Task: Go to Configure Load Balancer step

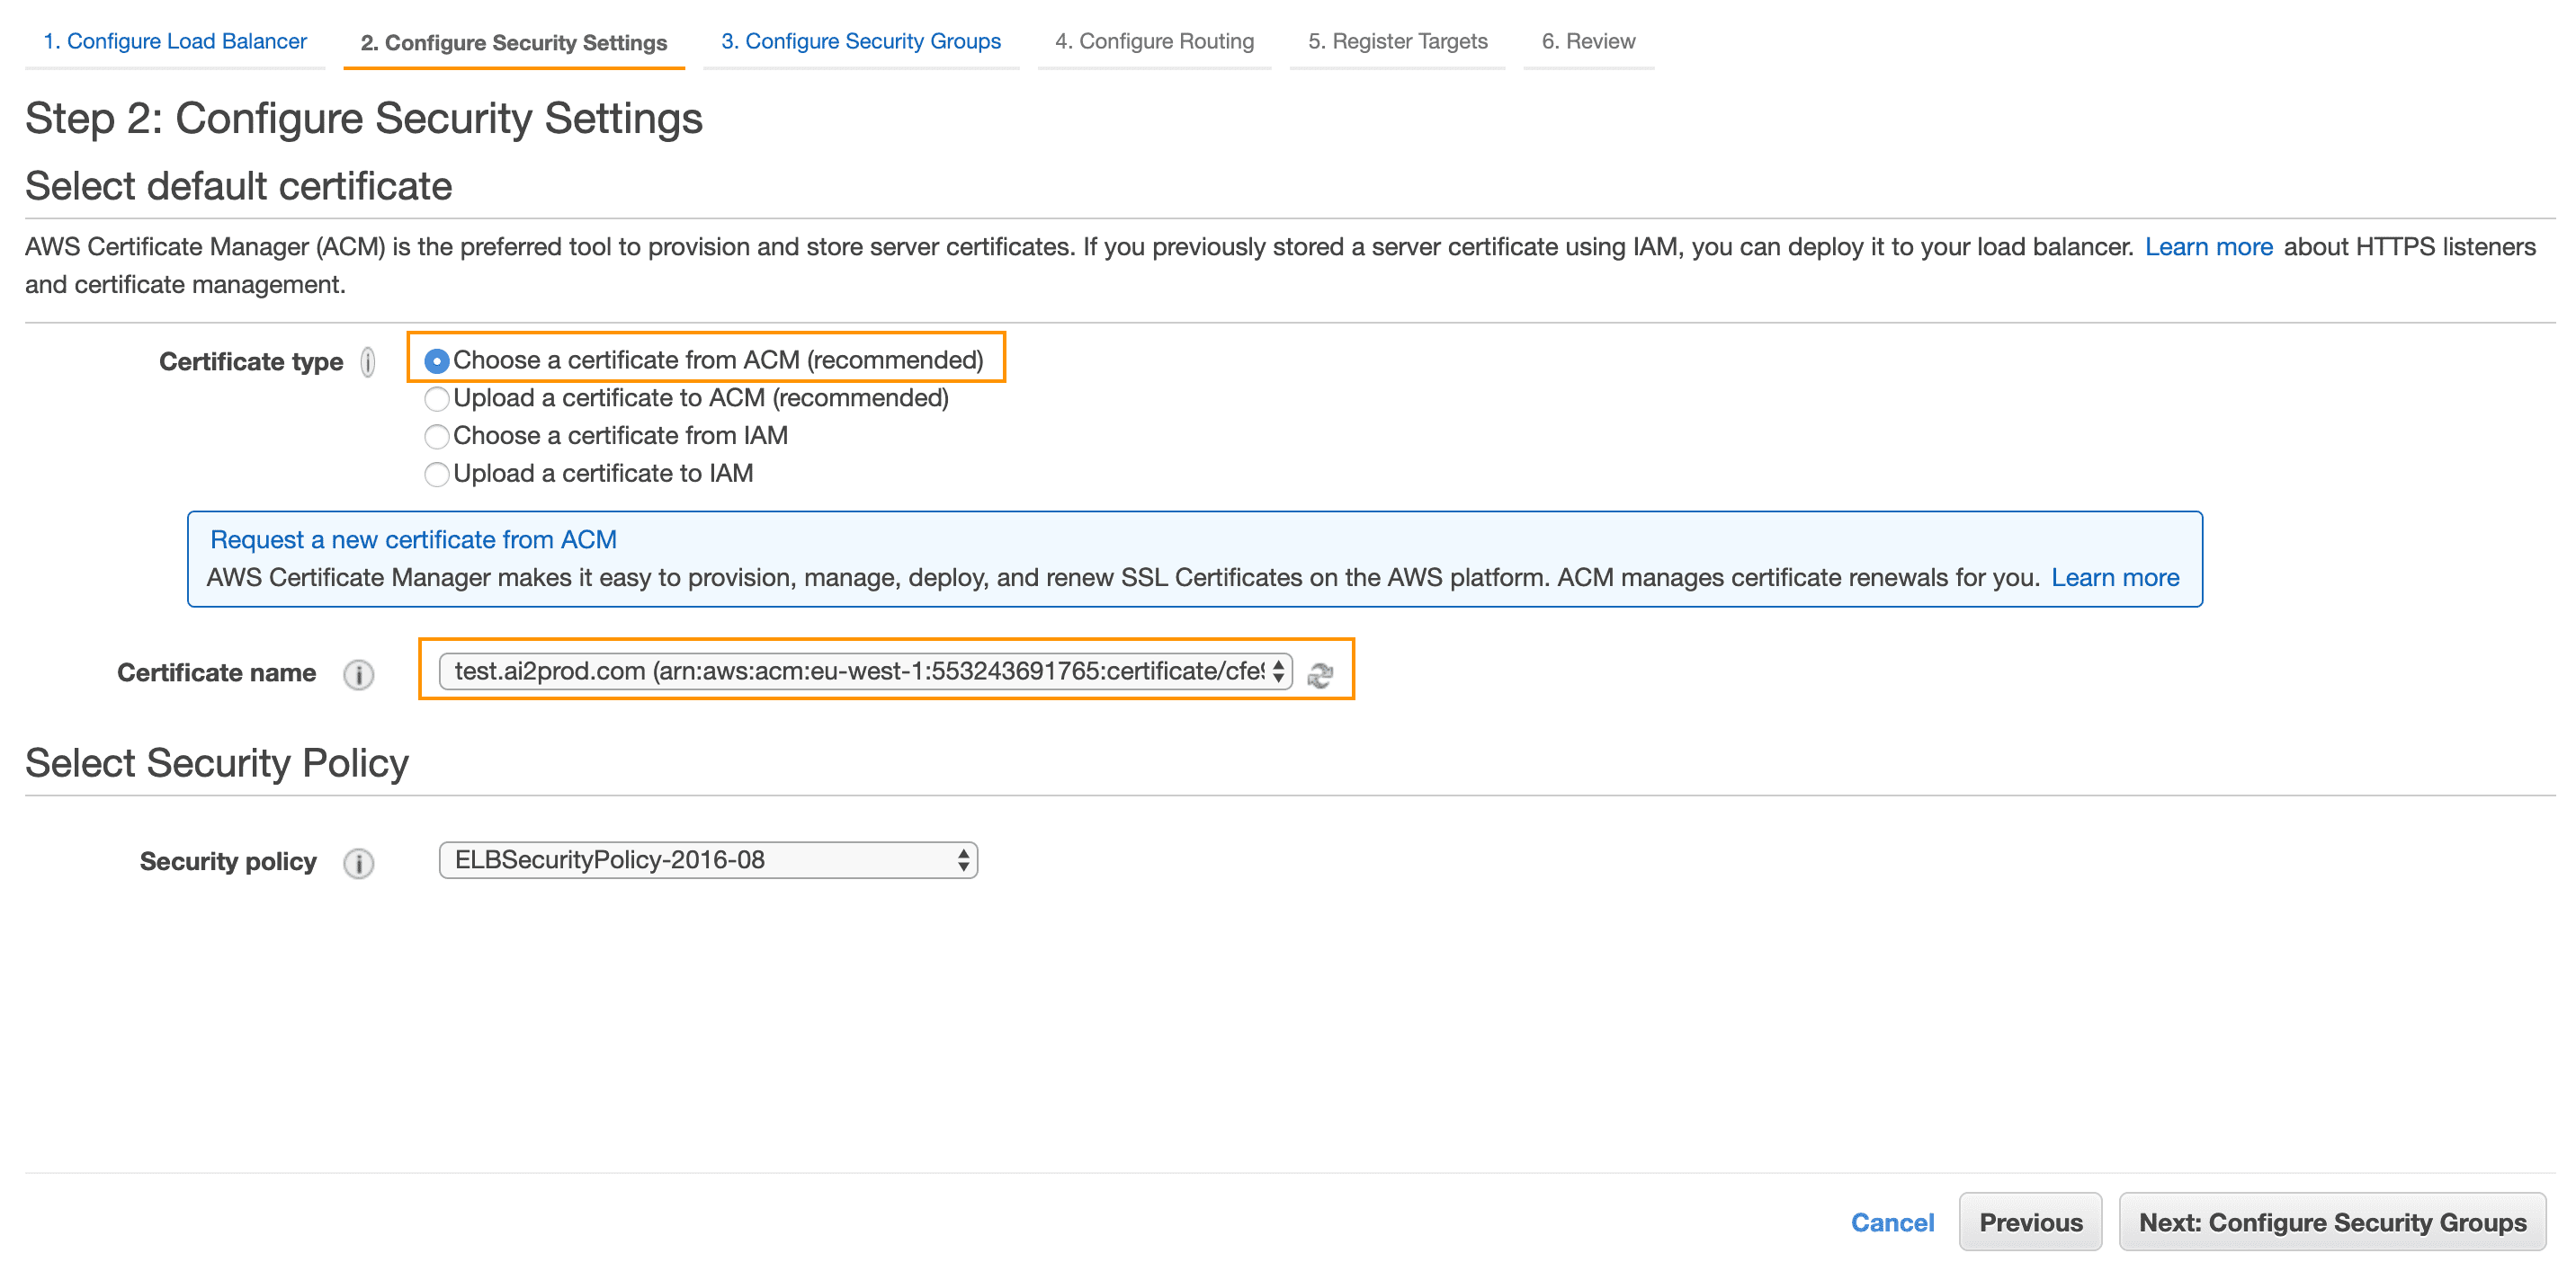Action: click(175, 42)
